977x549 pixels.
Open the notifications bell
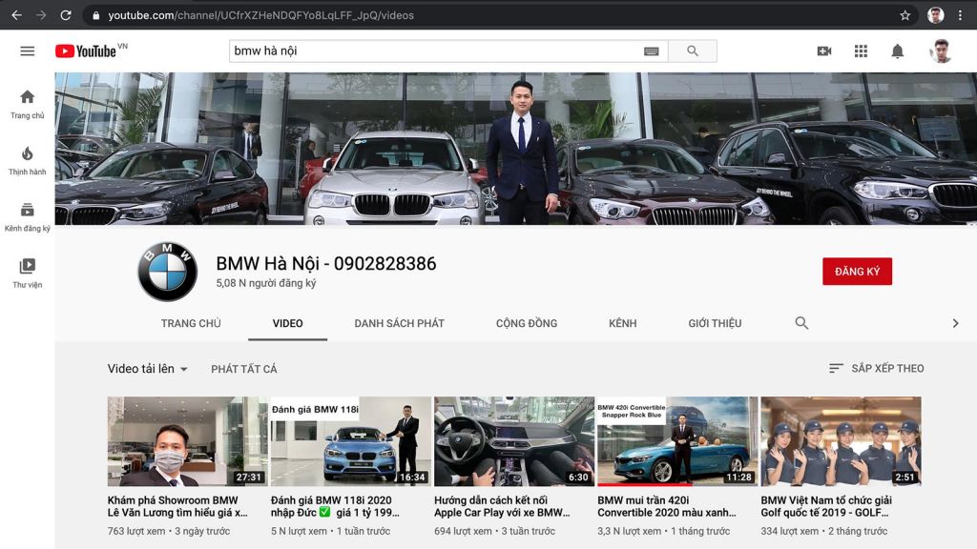click(x=897, y=51)
